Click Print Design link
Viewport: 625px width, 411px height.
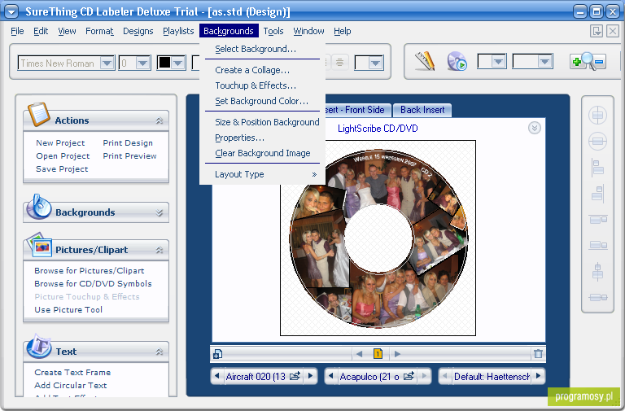pos(128,142)
